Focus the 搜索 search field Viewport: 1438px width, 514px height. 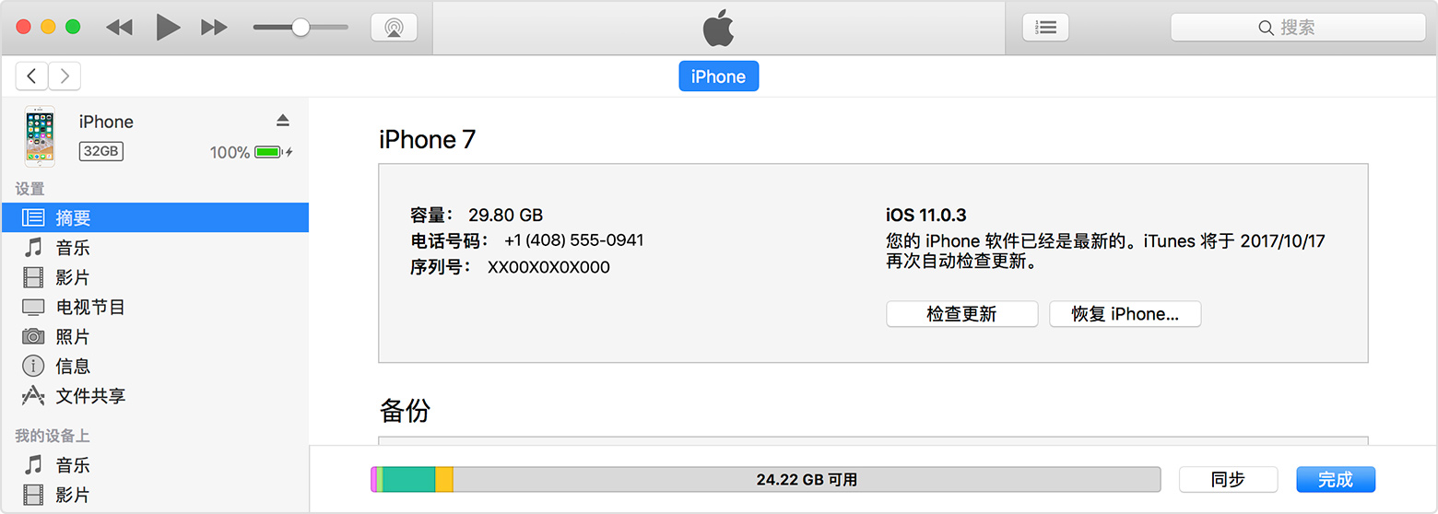[x=1297, y=28]
